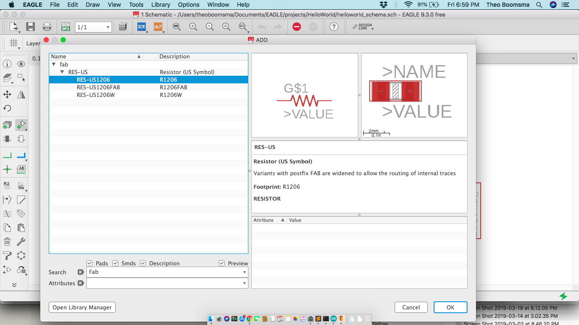Viewport: 579px width, 325px height.
Task: Select the Move tool
Action: 7,94
